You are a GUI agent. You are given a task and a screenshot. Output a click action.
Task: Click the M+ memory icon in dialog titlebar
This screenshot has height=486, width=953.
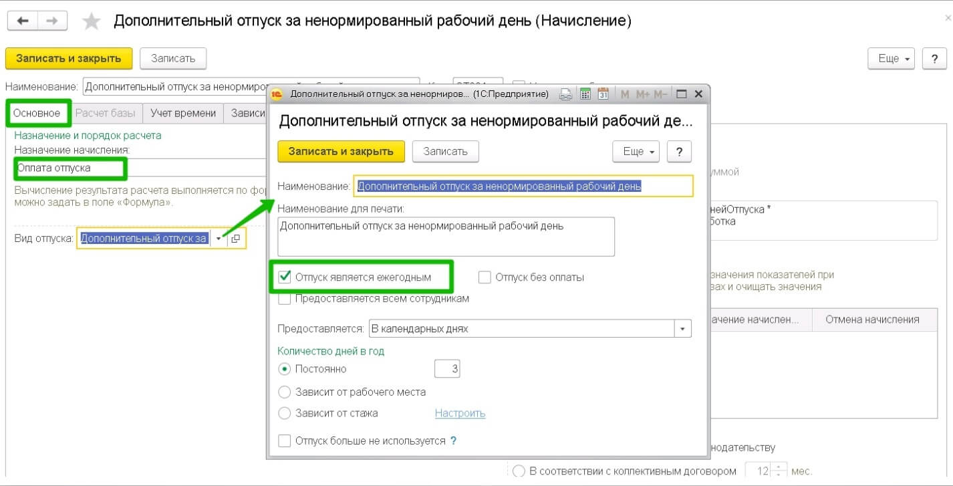coord(643,94)
